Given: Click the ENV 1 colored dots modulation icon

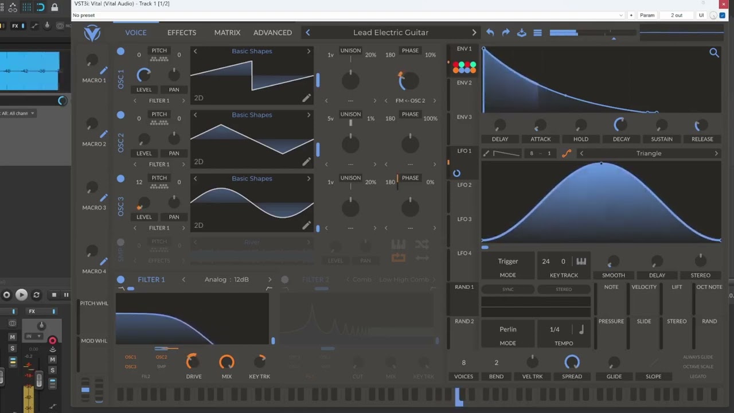Looking at the screenshot, I should (x=464, y=68).
